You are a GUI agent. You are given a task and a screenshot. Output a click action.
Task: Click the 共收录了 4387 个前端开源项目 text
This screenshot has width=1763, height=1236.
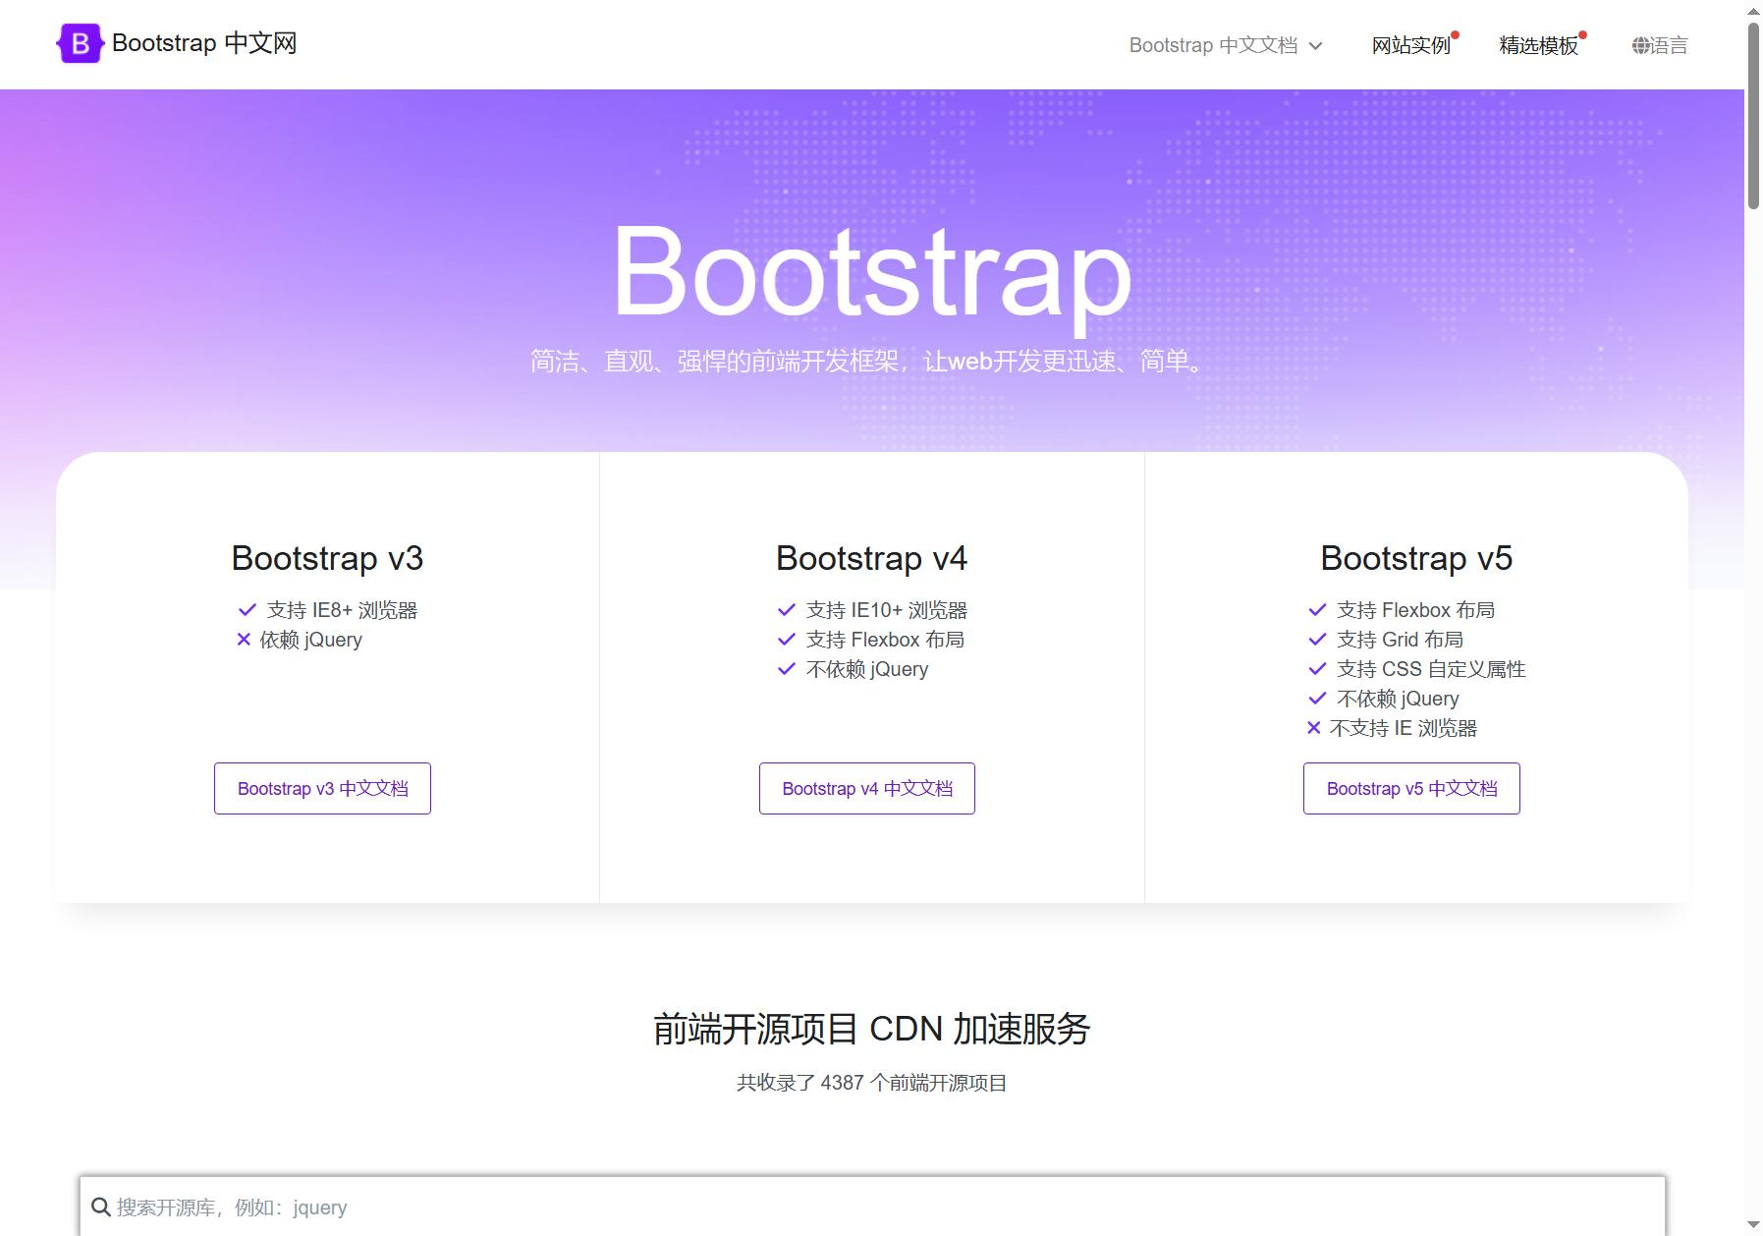(x=872, y=1083)
